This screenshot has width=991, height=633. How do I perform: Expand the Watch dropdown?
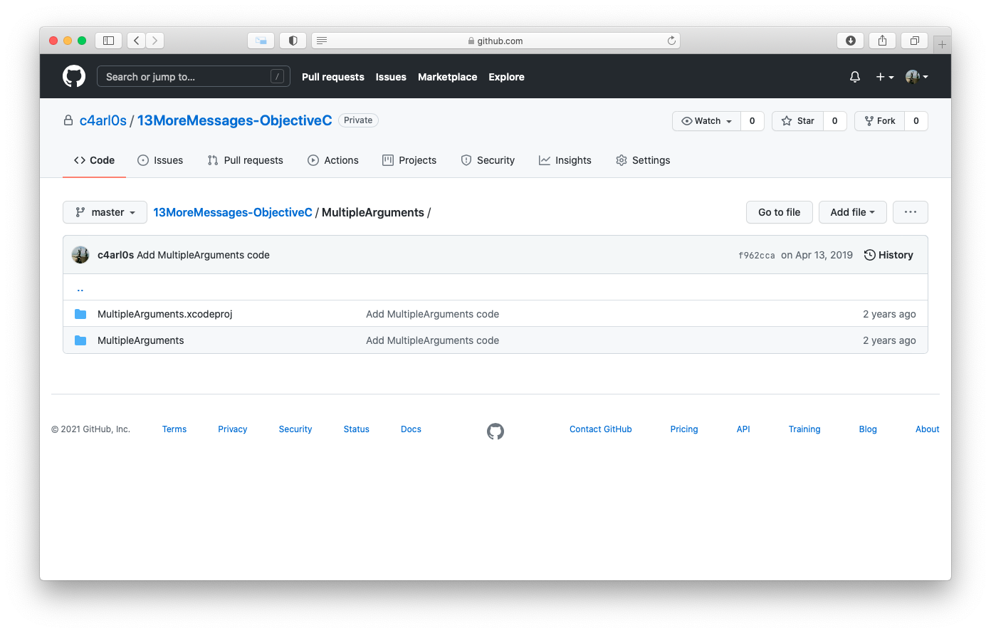[x=707, y=121]
